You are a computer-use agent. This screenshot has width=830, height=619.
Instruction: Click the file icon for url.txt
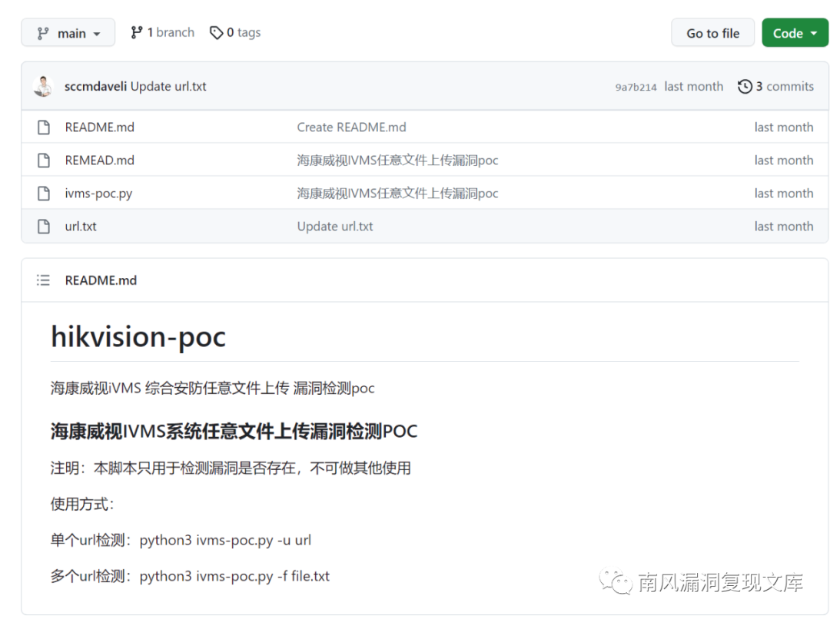44,227
